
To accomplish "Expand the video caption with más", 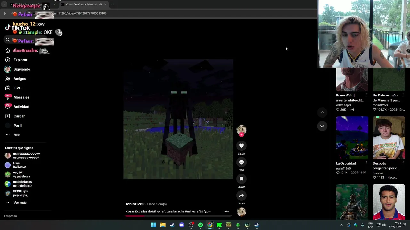I will [226, 211].
